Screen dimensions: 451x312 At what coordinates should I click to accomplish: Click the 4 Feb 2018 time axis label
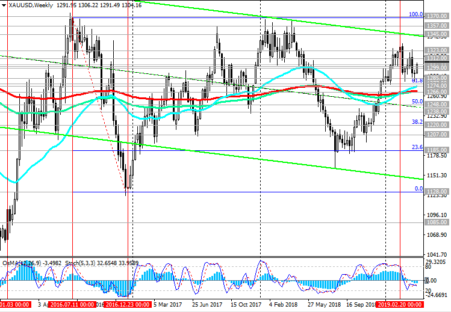pyautogui.click(x=284, y=305)
